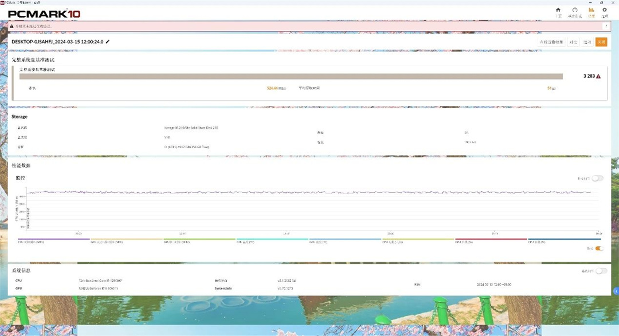This screenshot has width=619, height=336.
Task: Click the bandwidth value 524.44 MB/s
Action: 276,88
